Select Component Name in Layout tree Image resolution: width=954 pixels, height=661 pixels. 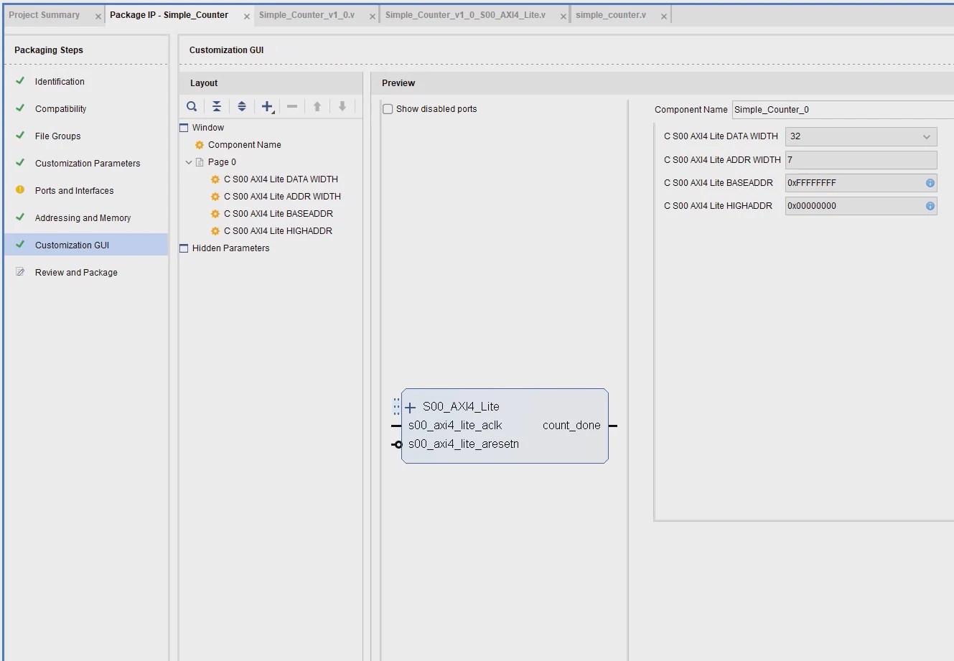(245, 145)
